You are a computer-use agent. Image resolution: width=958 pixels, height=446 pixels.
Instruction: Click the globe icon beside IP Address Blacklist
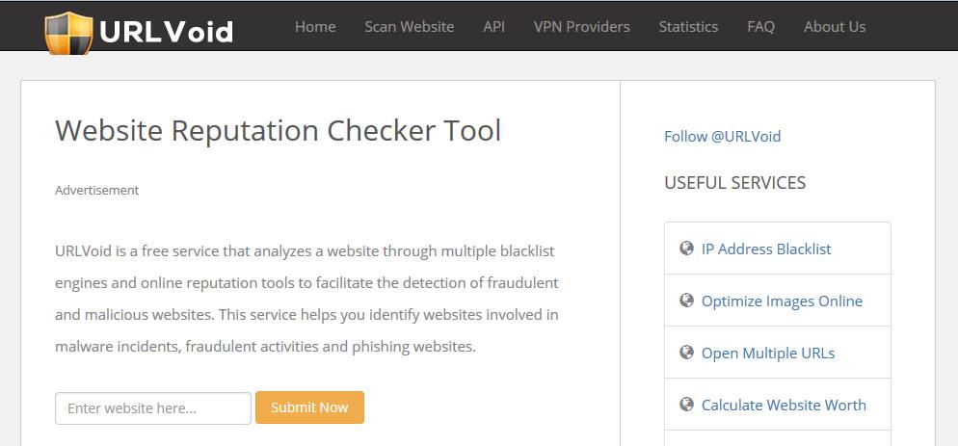tap(686, 249)
